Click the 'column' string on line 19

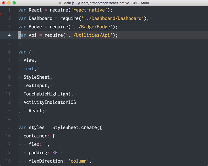79,161
